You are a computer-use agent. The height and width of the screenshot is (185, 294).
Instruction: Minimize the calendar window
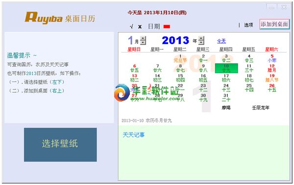271,7
